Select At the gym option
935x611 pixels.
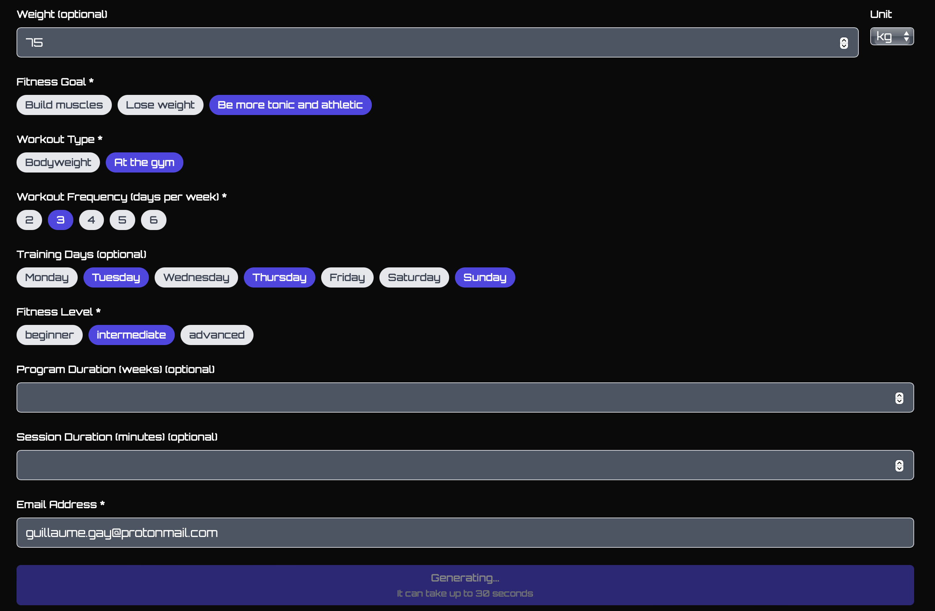(144, 162)
